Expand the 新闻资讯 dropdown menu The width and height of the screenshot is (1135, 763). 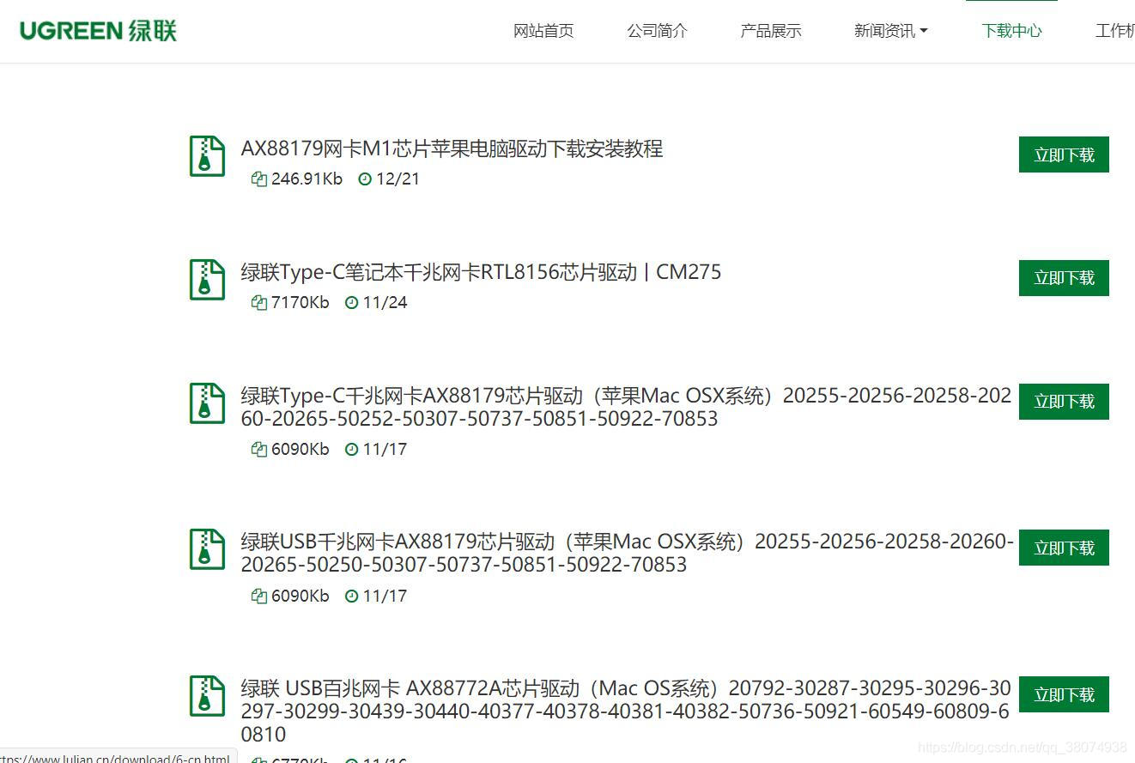[x=890, y=31]
